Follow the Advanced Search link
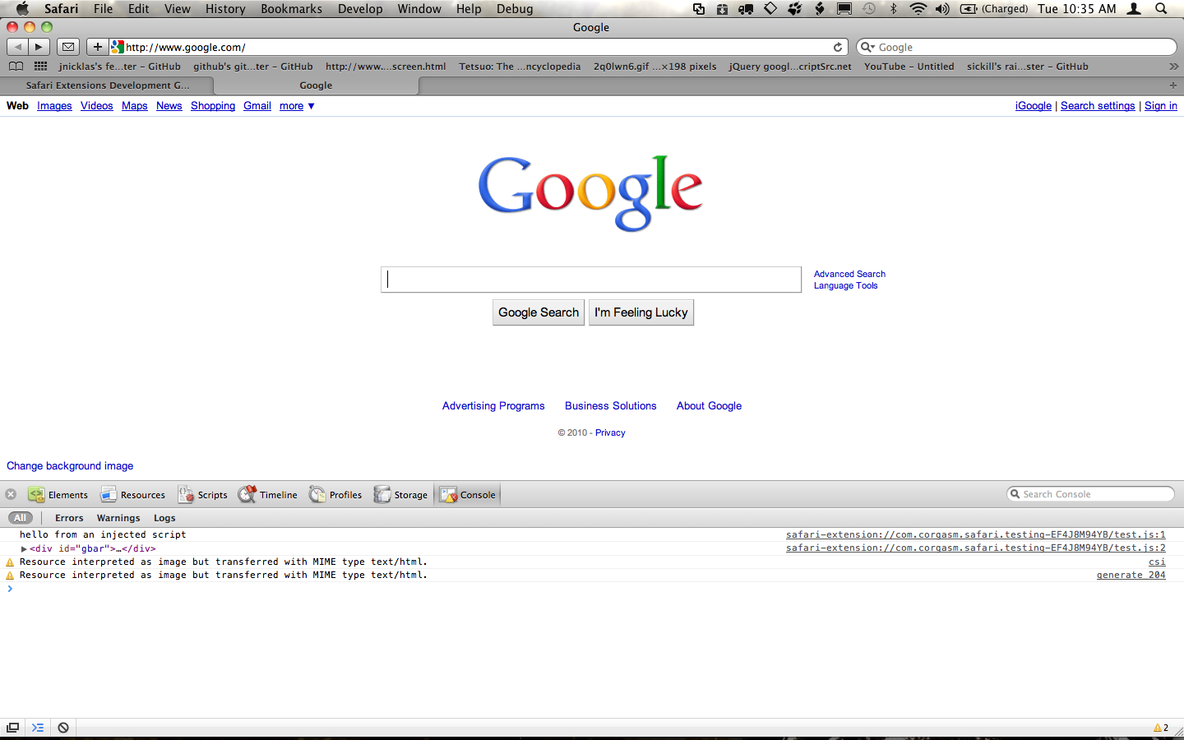 tap(849, 274)
